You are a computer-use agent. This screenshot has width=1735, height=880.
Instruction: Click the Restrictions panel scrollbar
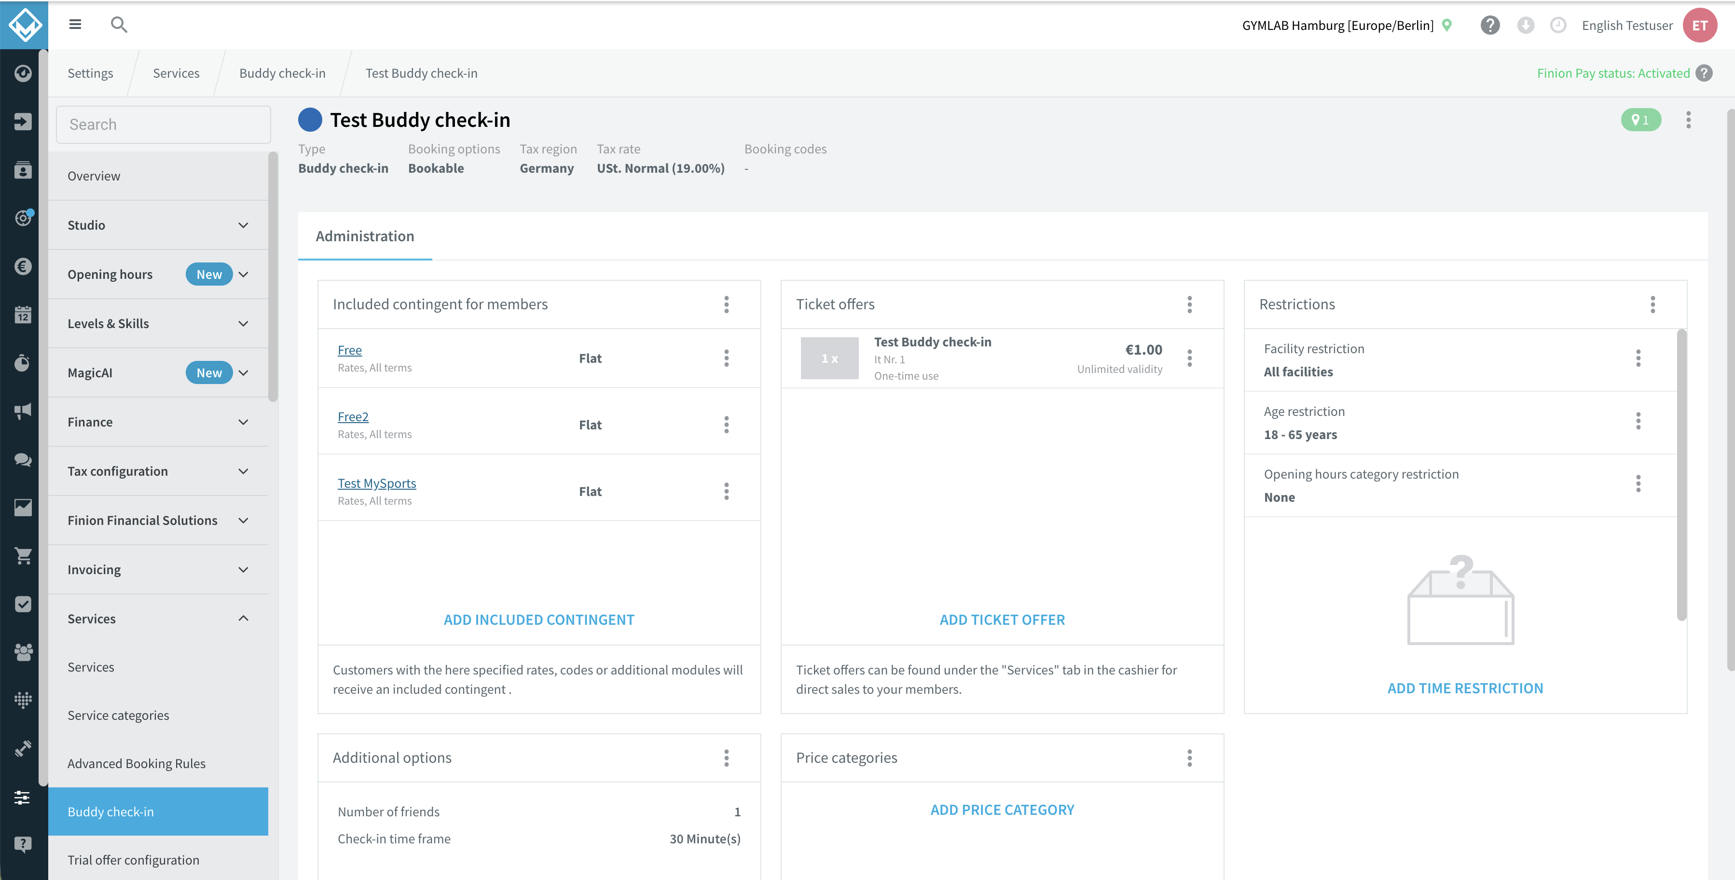[x=1681, y=475]
